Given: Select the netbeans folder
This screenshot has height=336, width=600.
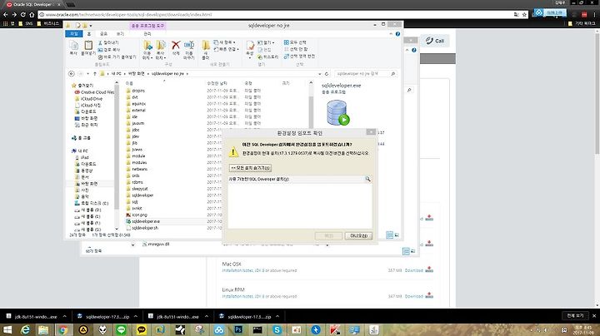Looking at the screenshot, I should [139, 169].
